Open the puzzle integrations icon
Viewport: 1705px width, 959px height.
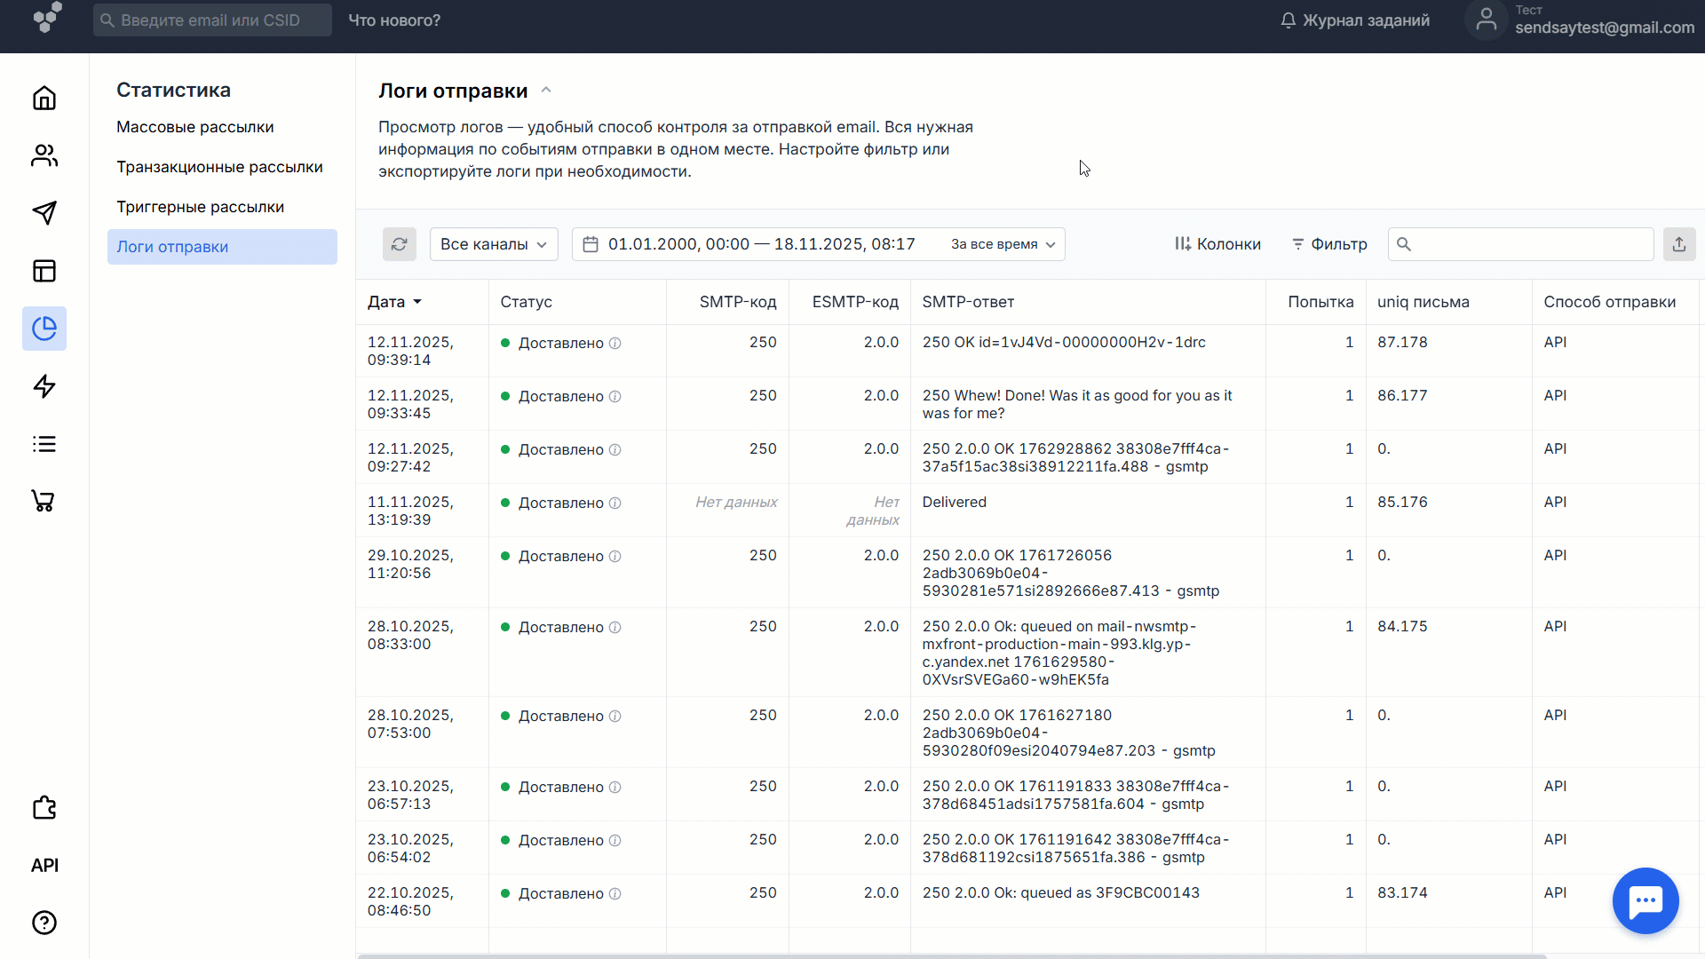[x=44, y=808]
